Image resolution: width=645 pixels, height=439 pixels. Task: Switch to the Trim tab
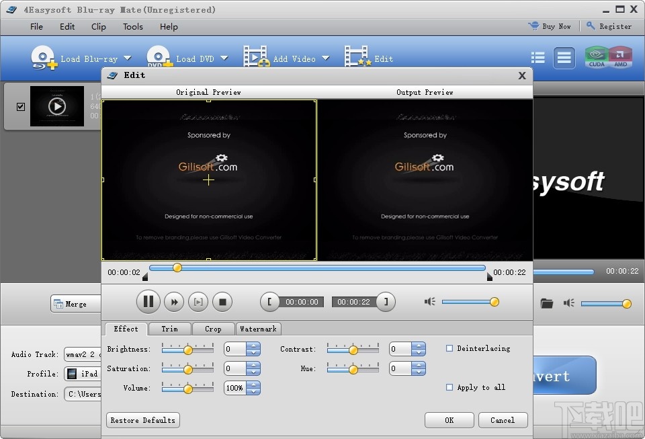[169, 329]
